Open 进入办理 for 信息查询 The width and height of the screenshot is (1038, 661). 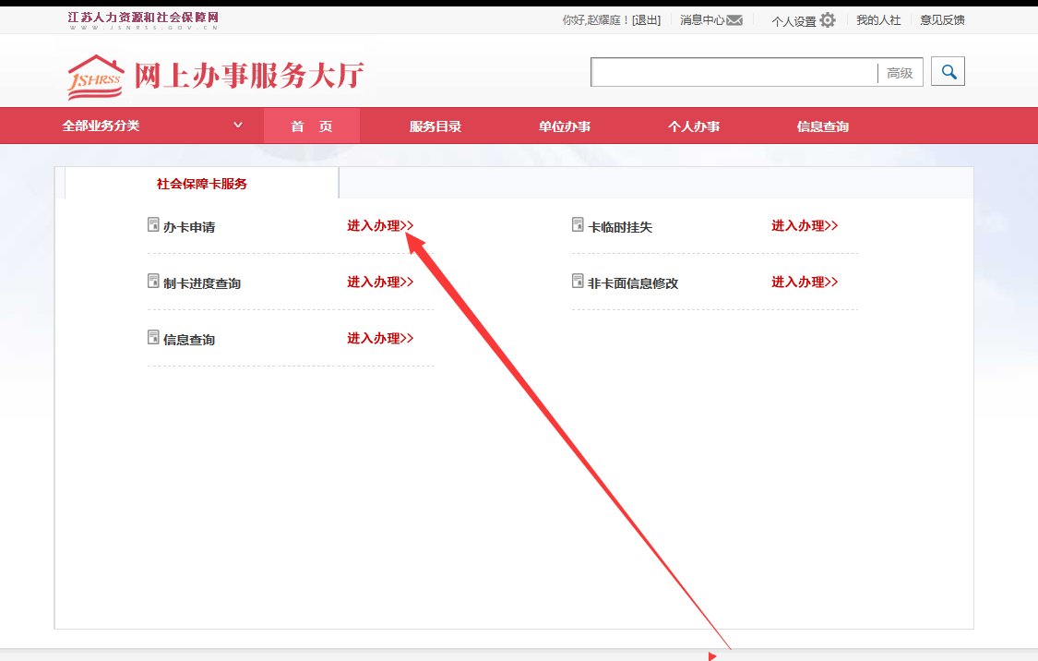380,337
